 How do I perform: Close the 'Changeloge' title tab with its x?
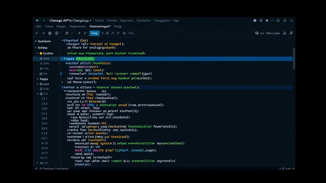(x=90, y=21)
